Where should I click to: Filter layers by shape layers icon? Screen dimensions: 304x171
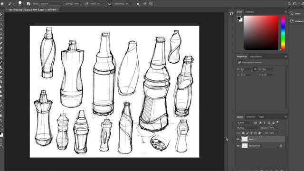click(x=269, y=123)
